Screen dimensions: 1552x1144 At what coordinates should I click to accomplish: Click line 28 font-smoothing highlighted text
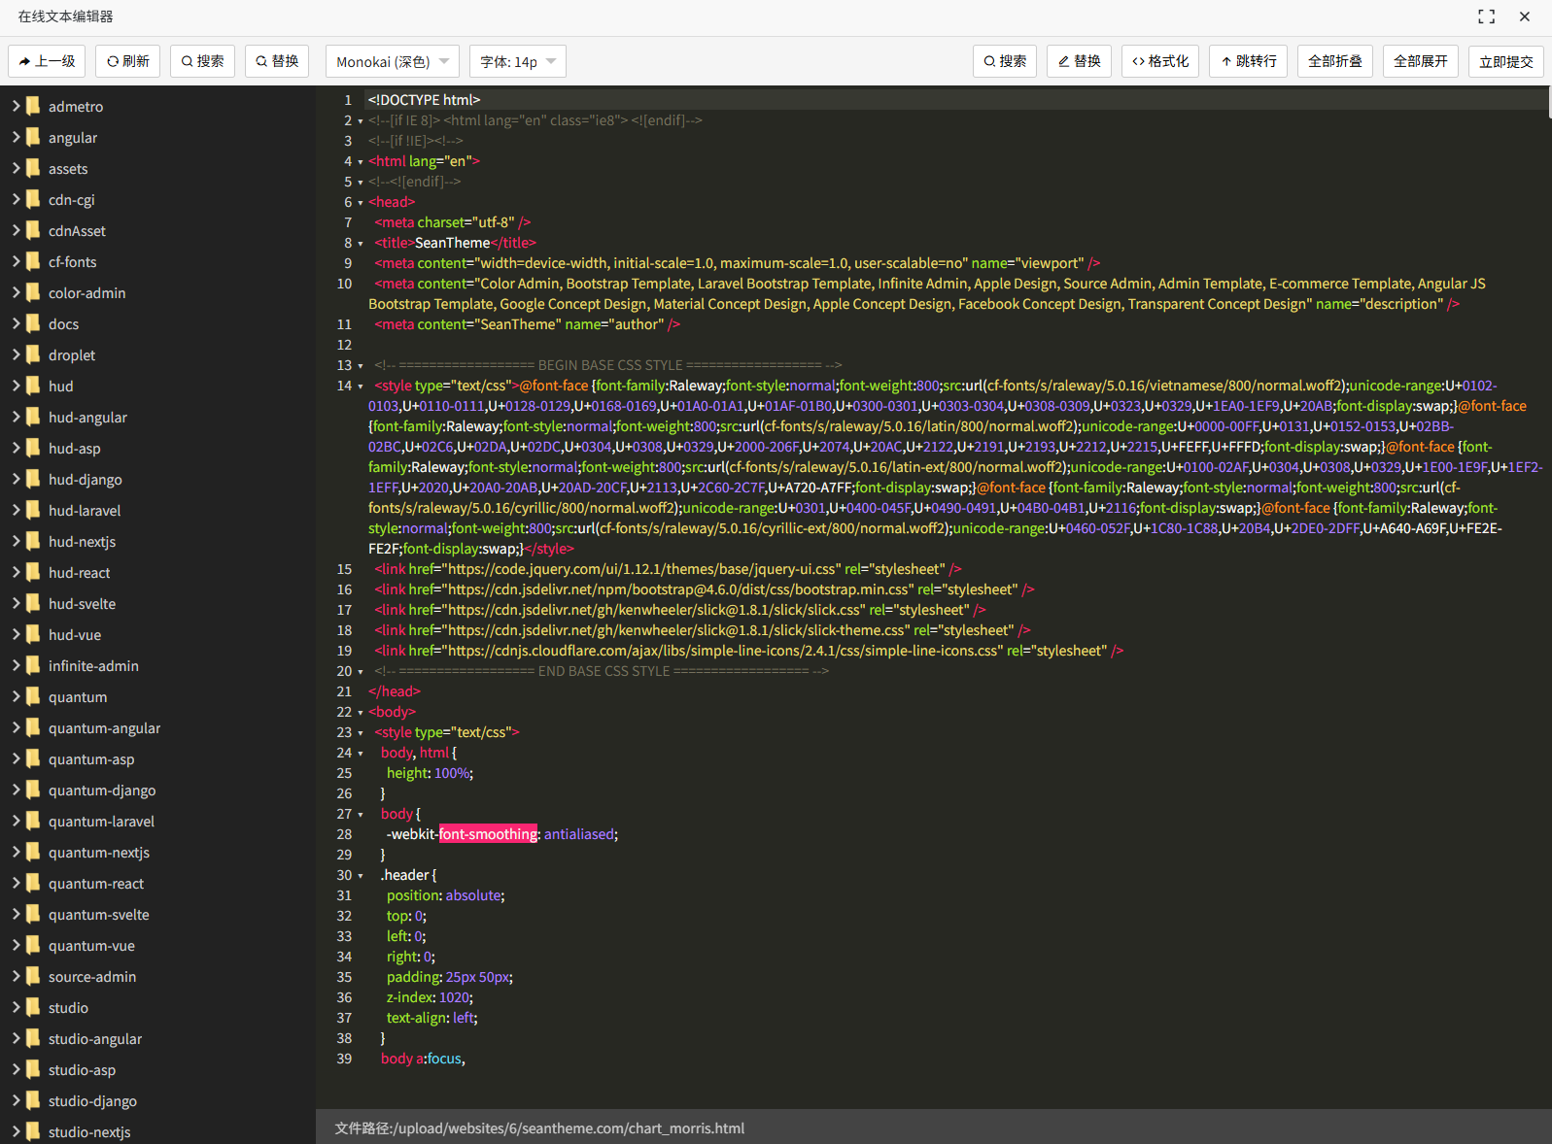pyautogui.click(x=488, y=834)
